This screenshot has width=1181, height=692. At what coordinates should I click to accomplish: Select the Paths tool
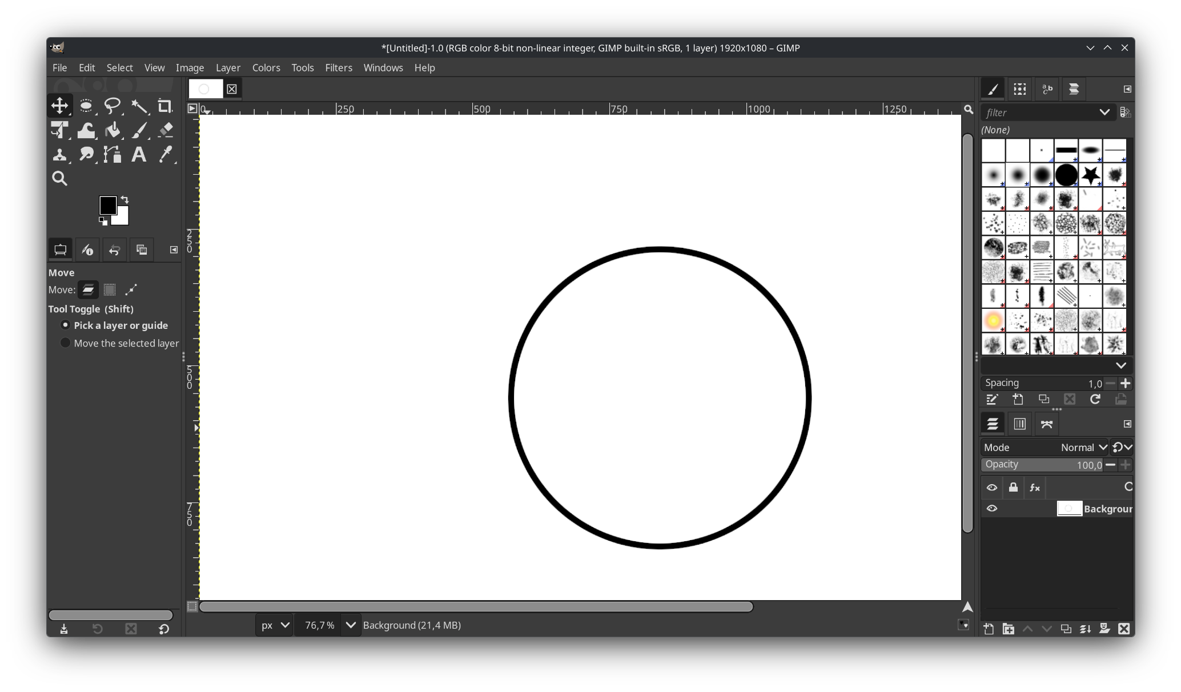(x=113, y=155)
